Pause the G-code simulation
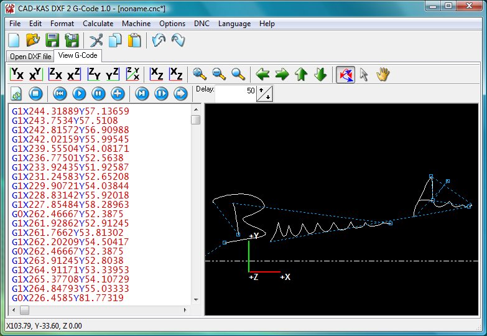 click(98, 93)
